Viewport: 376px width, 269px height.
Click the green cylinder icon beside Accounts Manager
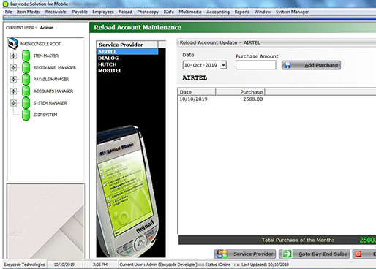(26, 91)
